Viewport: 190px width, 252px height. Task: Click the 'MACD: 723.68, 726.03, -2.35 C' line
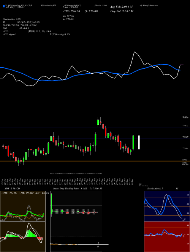click(20, 25)
